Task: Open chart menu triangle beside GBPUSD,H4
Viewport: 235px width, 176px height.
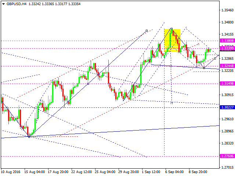Action: (3, 4)
